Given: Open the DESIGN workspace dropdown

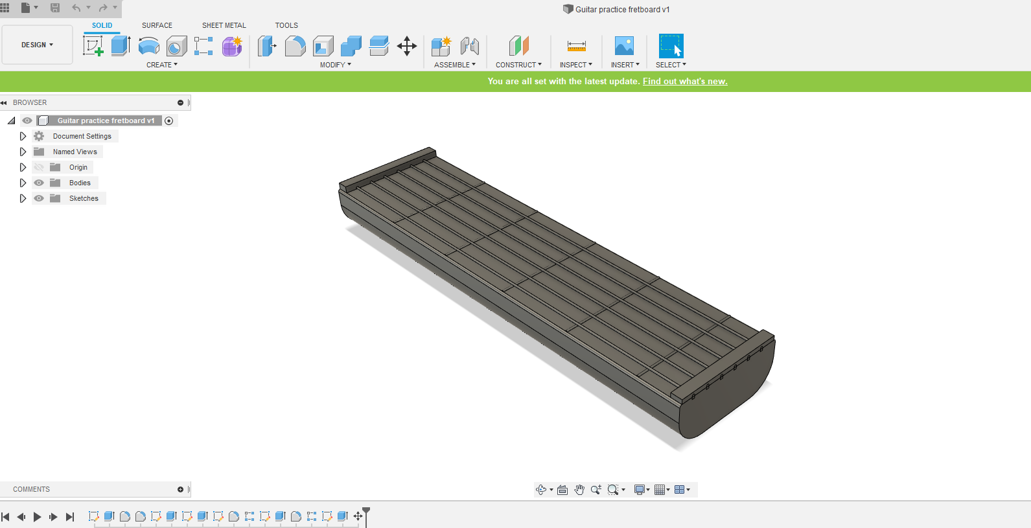Looking at the screenshot, I should (x=37, y=45).
